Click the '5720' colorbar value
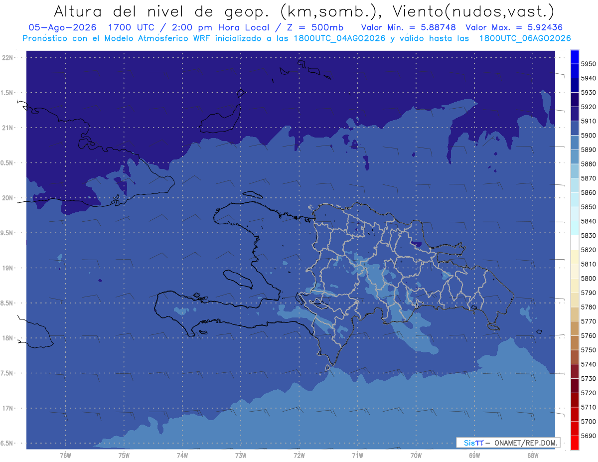The width and height of the screenshot is (598, 462). point(588,393)
